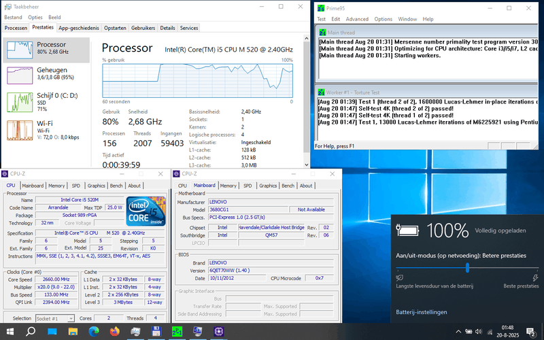Open Test menu in Prime95
The image size is (544, 340).
pos(321,19)
